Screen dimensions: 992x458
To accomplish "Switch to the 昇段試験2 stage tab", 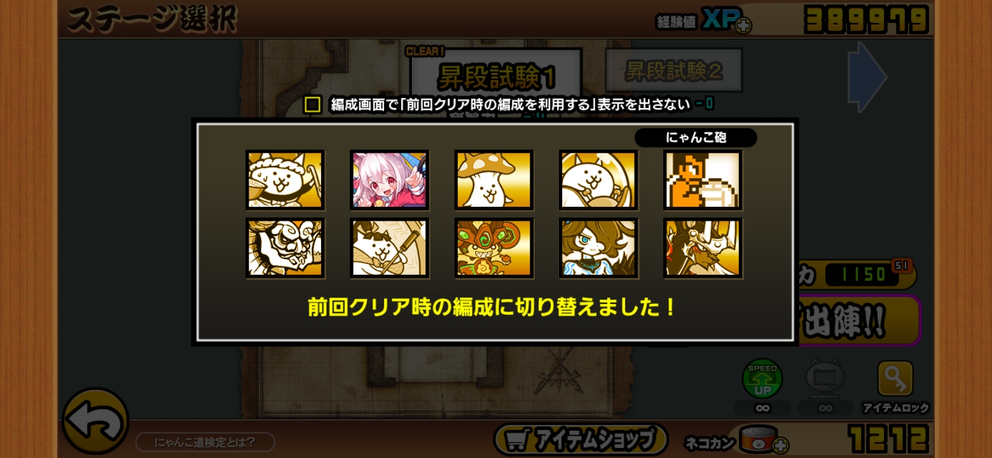I will [674, 70].
